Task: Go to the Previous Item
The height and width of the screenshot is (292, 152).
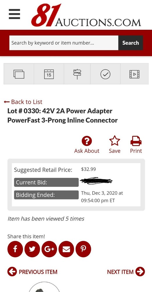Action: [32, 272]
